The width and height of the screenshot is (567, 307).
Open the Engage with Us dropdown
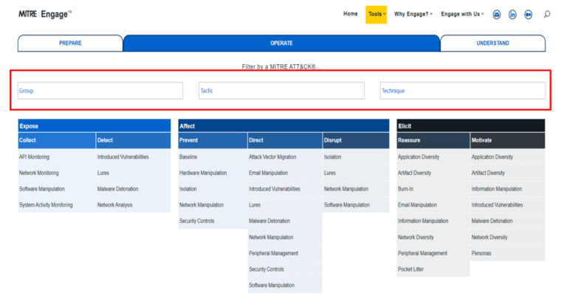pyautogui.click(x=462, y=14)
